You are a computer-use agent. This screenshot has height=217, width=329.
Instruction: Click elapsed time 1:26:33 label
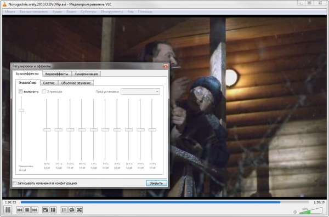coord(10,202)
